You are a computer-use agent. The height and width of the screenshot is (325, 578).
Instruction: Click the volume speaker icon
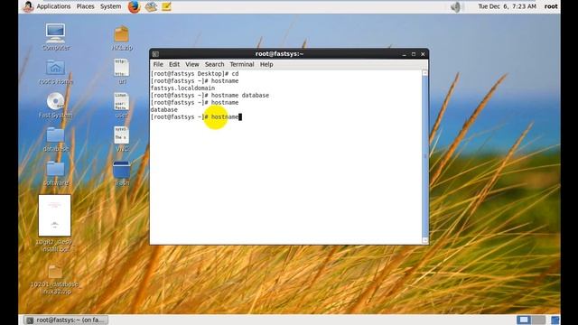click(455, 6)
